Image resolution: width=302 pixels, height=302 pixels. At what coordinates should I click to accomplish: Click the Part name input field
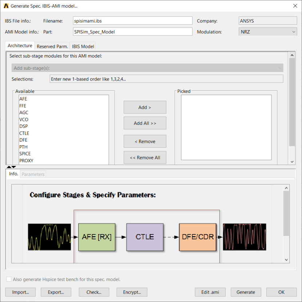click(133, 32)
